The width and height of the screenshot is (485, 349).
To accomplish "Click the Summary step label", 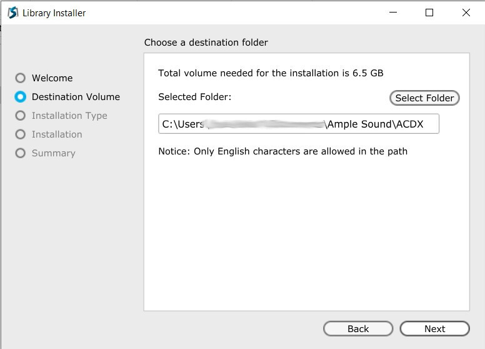I will (53, 153).
